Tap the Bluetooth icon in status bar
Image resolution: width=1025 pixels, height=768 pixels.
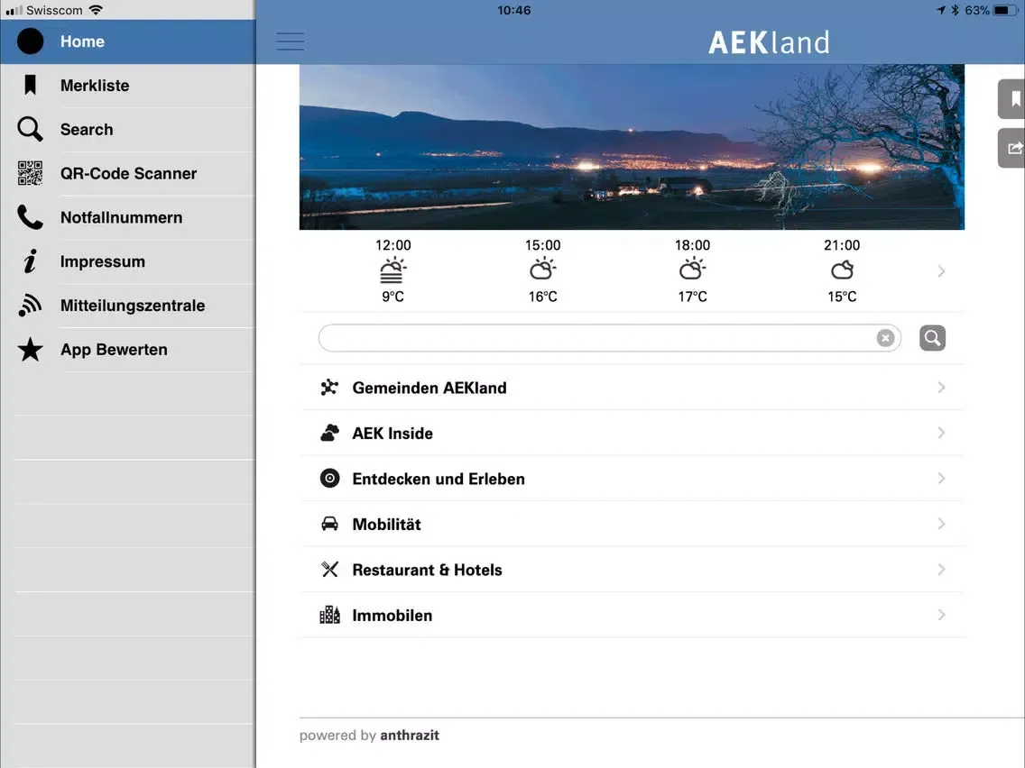coord(955,10)
